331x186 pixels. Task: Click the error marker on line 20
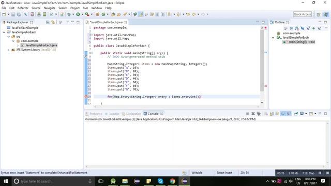pyautogui.click(x=86, y=97)
